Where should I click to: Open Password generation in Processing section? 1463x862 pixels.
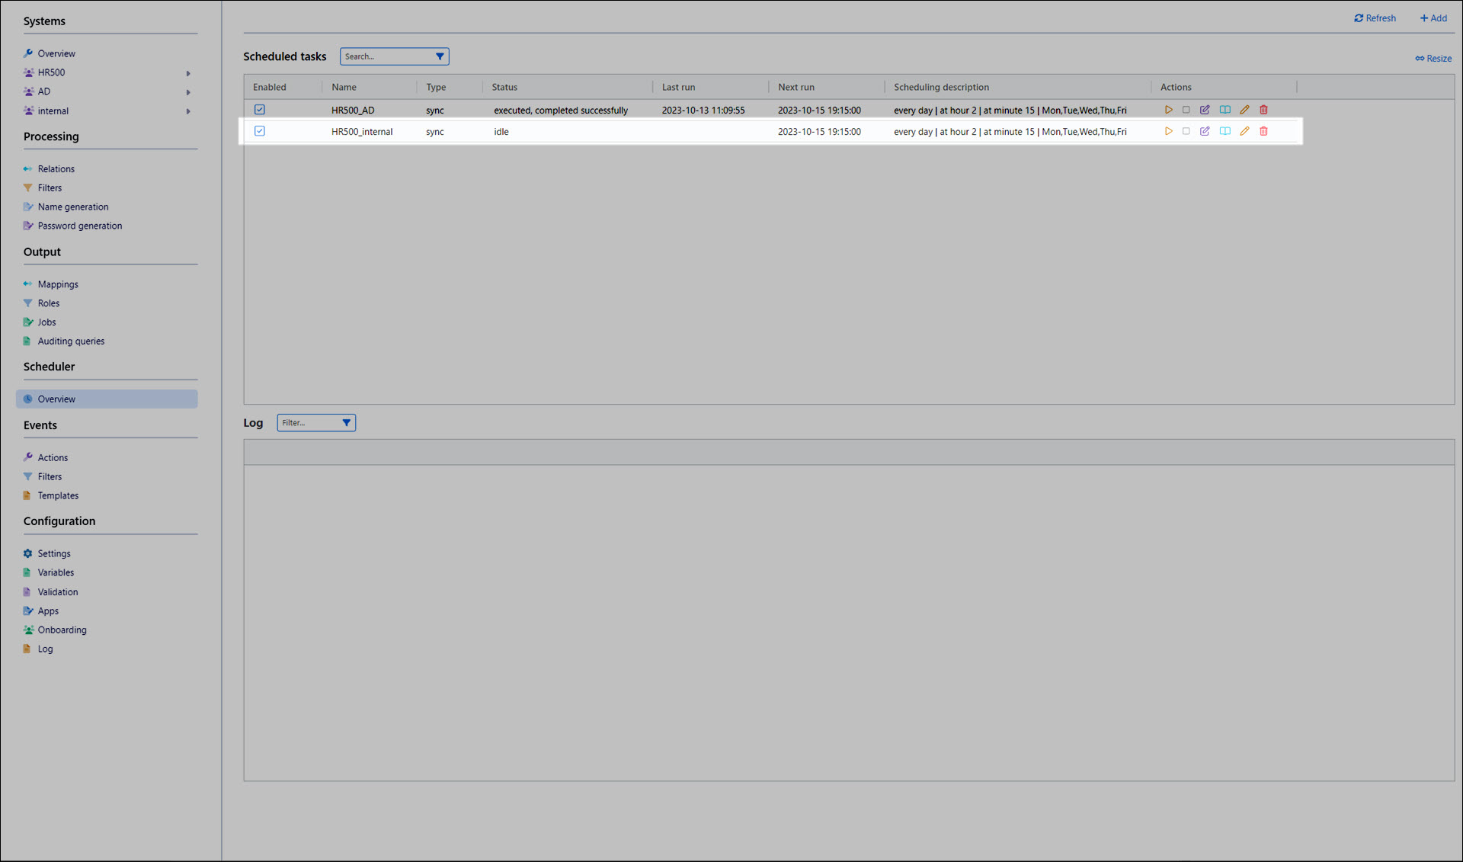pyautogui.click(x=79, y=226)
